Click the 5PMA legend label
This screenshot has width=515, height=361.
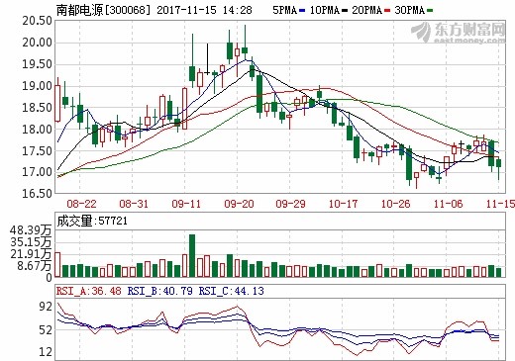[284, 10]
